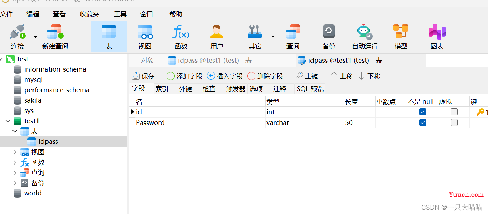The image size is (488, 214).
Task: Open the Query toolbar icon
Action: pyautogui.click(x=293, y=32)
